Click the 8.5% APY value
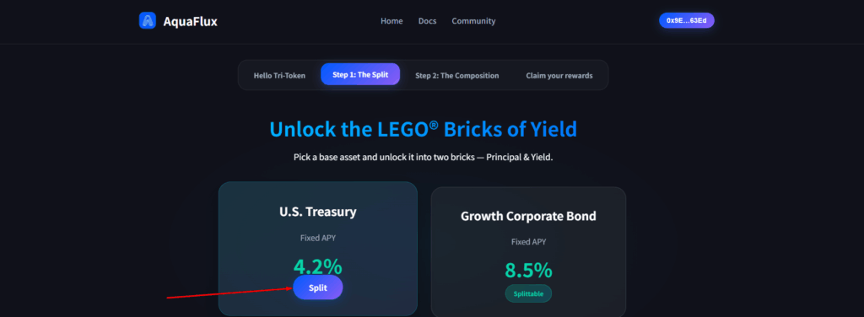Screen dimensions: 864x317 coord(528,271)
